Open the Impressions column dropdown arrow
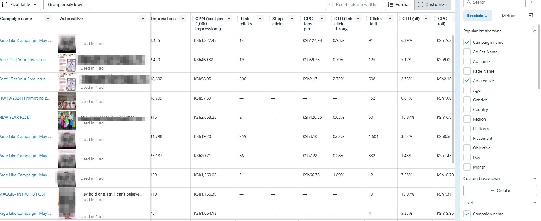Image resolution: width=541 pixels, height=221 pixels. coord(183,19)
